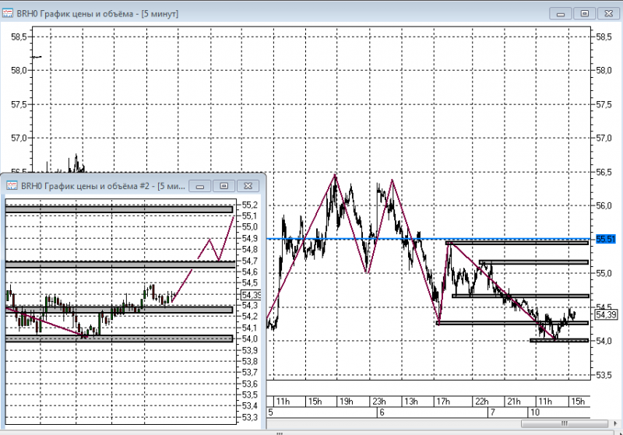Viewport: 623px width, 435px height.
Task: Select the 55,2 value on #2 window price axis
Action: point(249,205)
